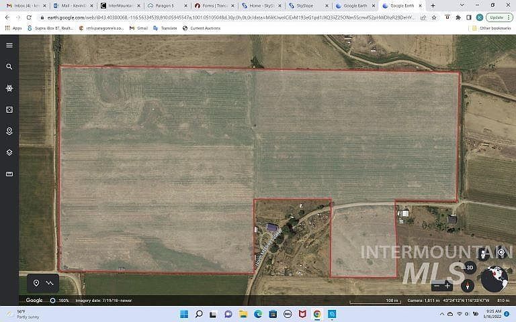Switch to the Paragon 5 tab
516x322 pixels.
167,5
